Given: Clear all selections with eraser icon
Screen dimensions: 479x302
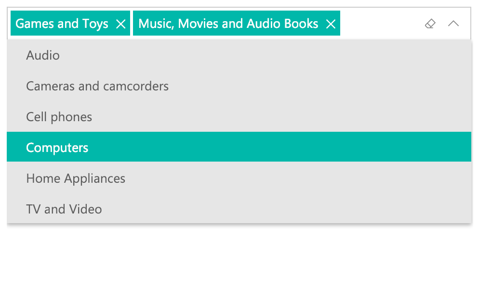Looking at the screenshot, I should (430, 24).
